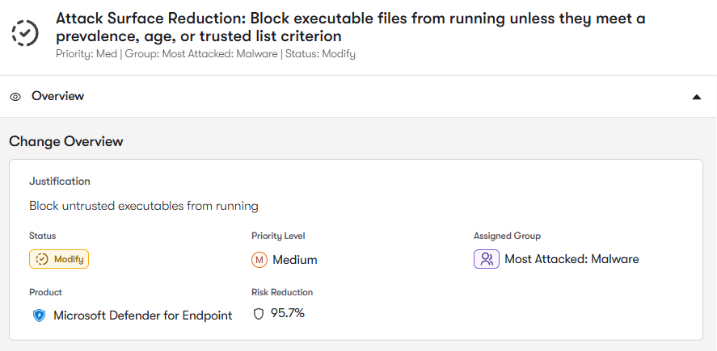Image resolution: width=717 pixels, height=351 pixels.
Task: Click Microsoft Defender for Endpoint product name
Action: click(x=142, y=315)
